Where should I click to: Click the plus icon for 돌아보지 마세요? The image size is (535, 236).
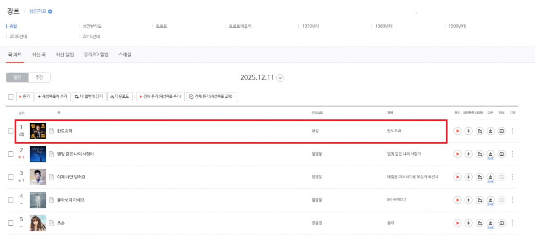click(x=468, y=200)
